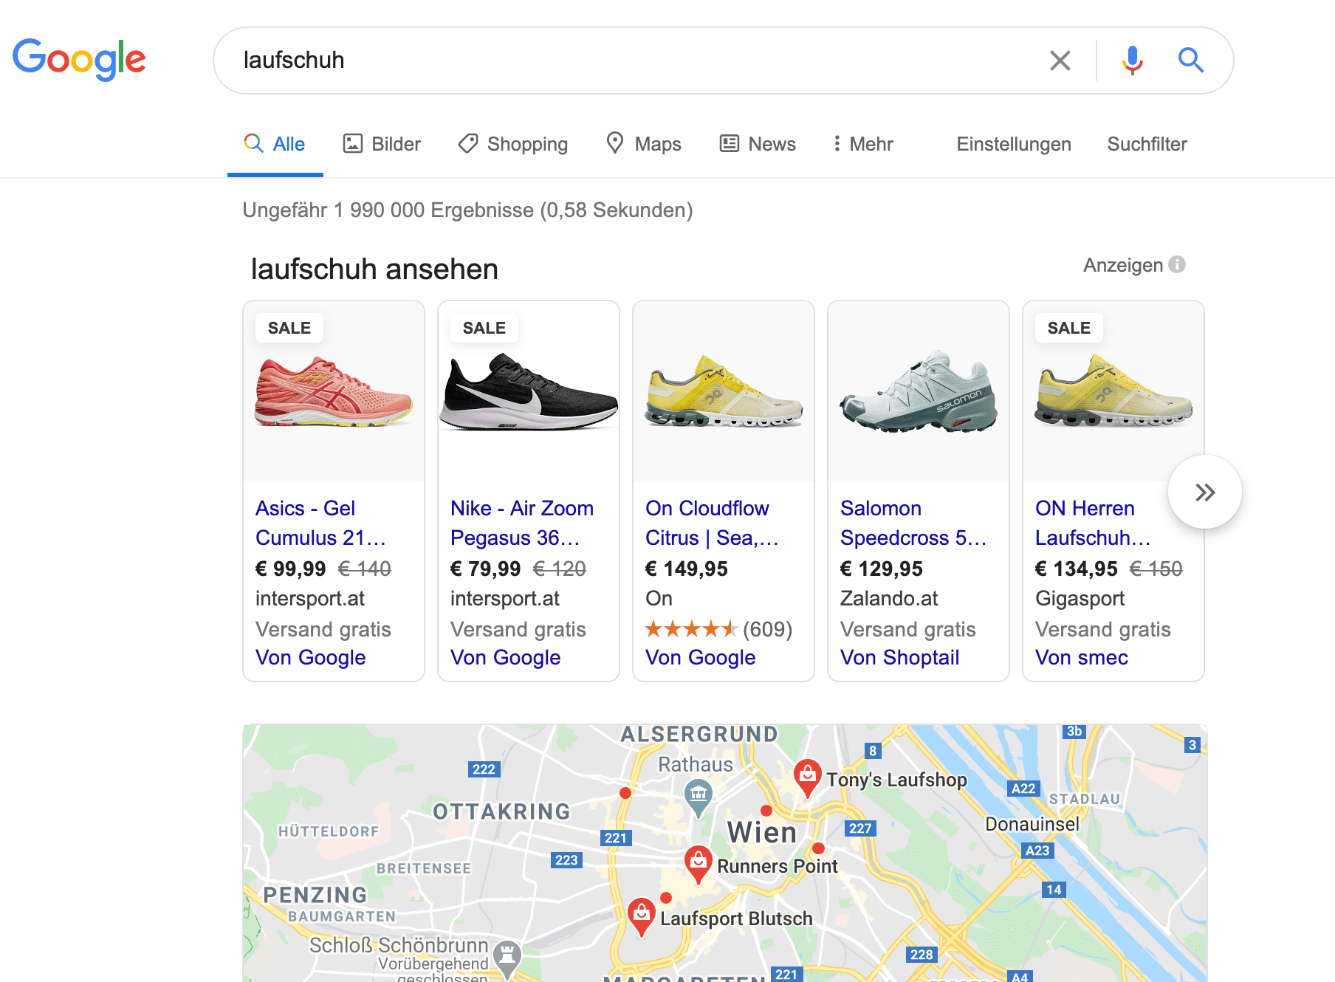Expand the Mehr menu
Viewport: 1335px width, 982px height.
(x=863, y=144)
